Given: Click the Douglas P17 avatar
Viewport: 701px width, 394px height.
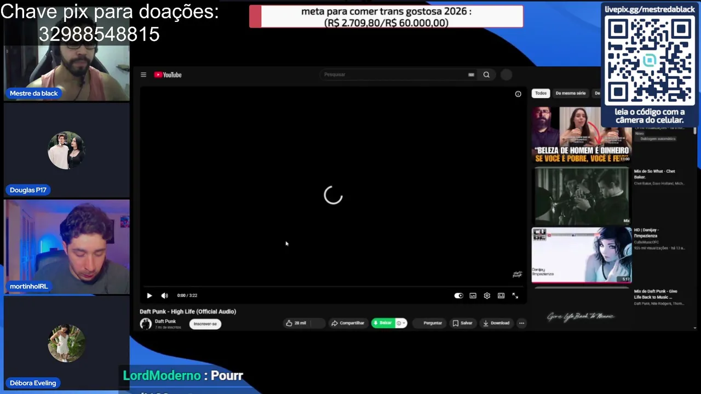Looking at the screenshot, I should pyautogui.click(x=66, y=150).
